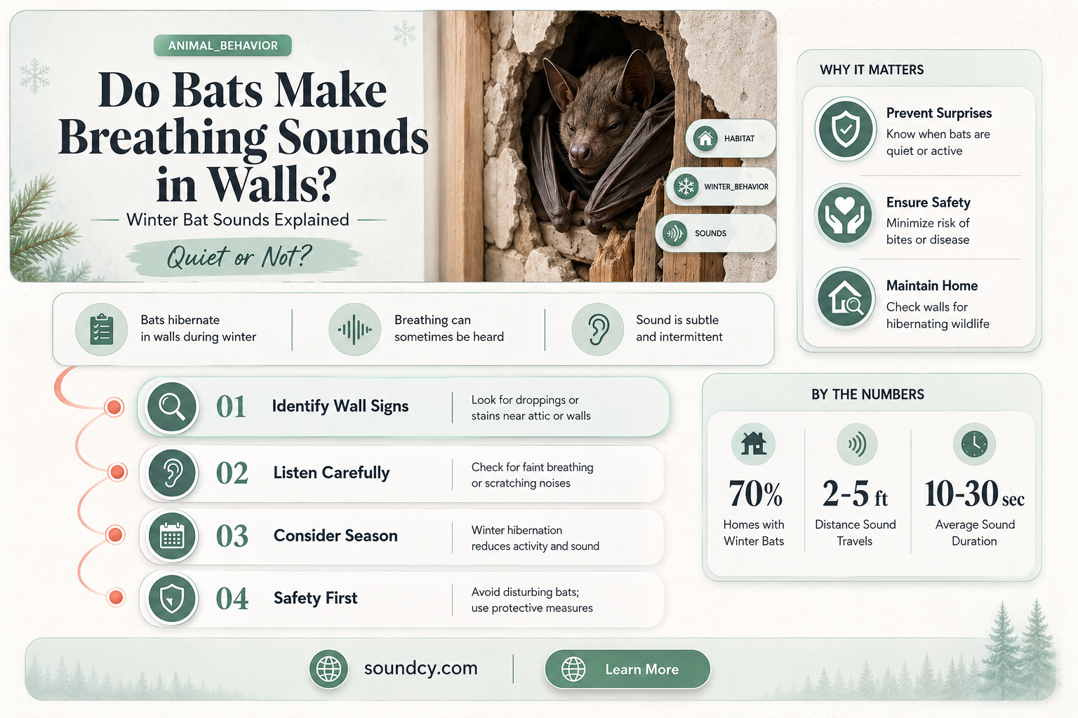
Task: Click the hands-heart icon for Ensure Safety
Action: [x=846, y=214]
